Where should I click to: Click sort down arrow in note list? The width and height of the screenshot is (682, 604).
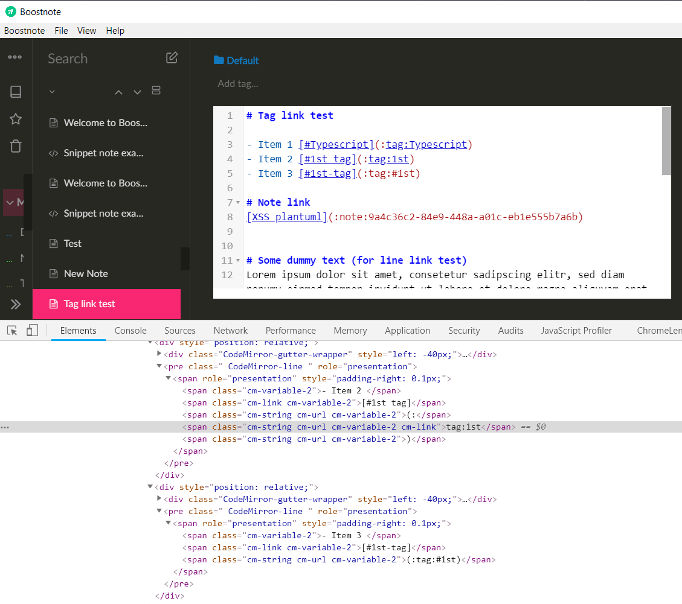pos(138,92)
